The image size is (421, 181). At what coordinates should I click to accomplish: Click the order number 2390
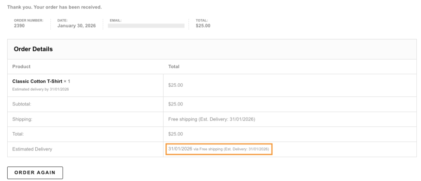point(20,26)
